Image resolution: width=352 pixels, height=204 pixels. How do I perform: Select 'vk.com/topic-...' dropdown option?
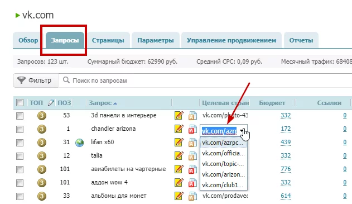(x=224, y=164)
